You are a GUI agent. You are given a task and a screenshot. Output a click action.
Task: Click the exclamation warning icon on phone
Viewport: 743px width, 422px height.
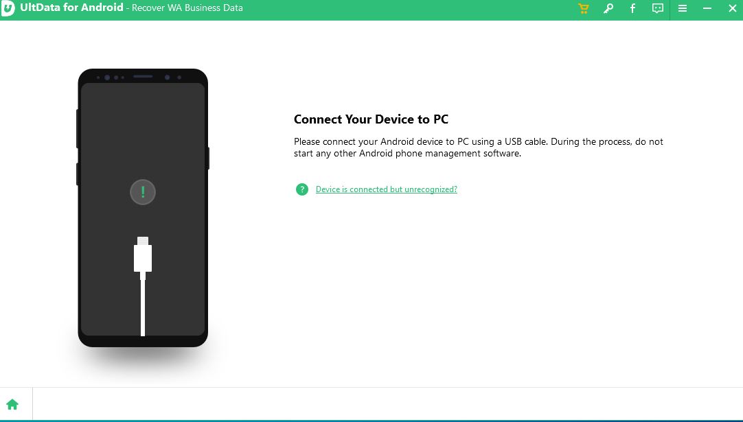[x=143, y=192]
